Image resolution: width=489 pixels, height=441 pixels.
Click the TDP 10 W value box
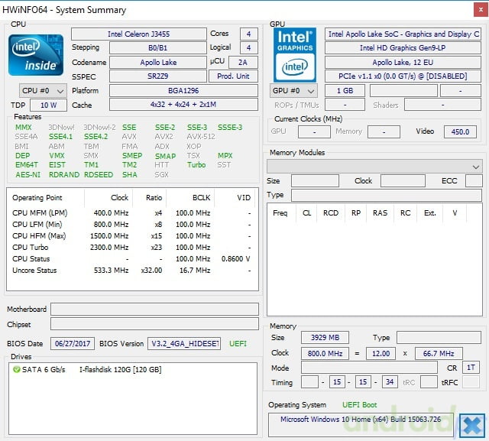click(x=49, y=105)
